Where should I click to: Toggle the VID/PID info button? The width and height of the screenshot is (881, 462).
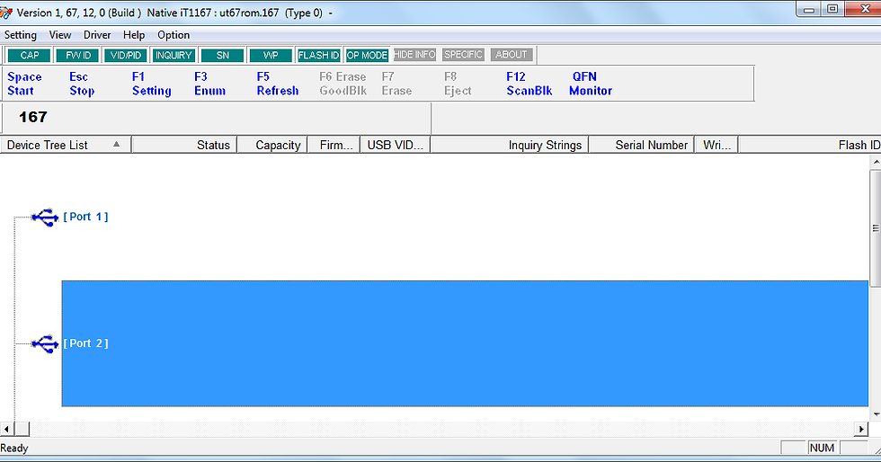(125, 55)
